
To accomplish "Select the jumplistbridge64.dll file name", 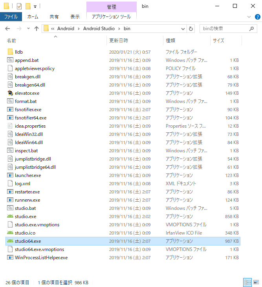I will click(35, 167).
